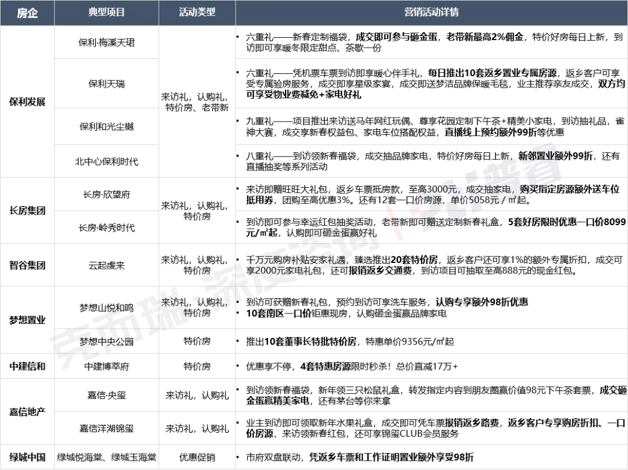This screenshot has width=628, height=470.
Task: Click details mentioning 市府双盘联动
Action: coord(431,457)
